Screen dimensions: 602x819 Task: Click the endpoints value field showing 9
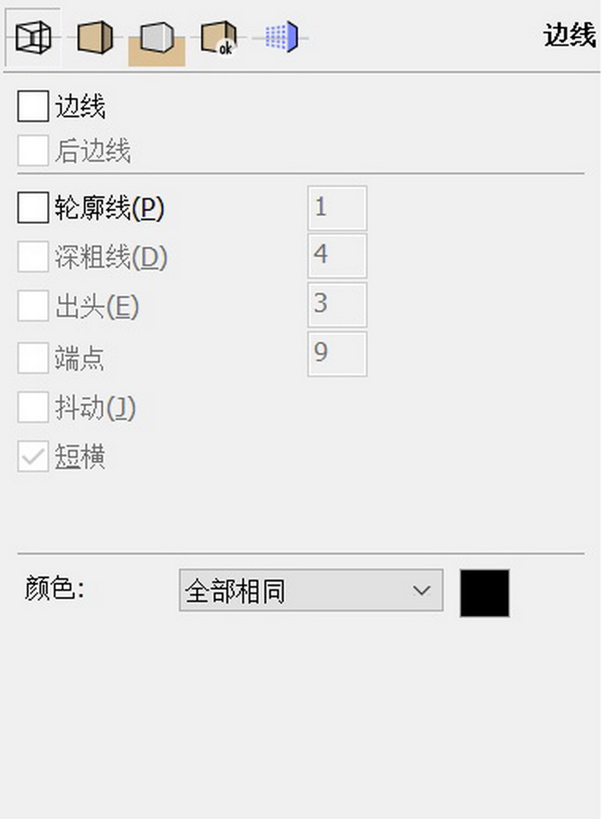(336, 354)
